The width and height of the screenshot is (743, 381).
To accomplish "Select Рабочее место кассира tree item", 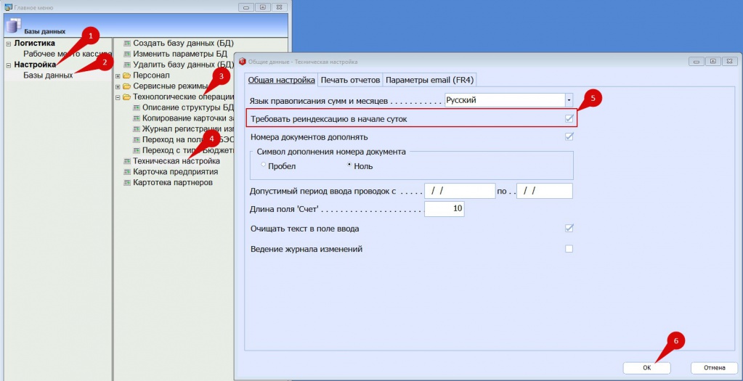I will coord(68,54).
